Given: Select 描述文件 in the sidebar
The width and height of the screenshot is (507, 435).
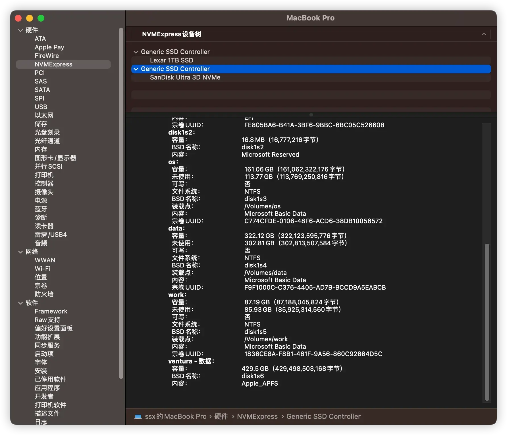Looking at the screenshot, I should (47, 414).
